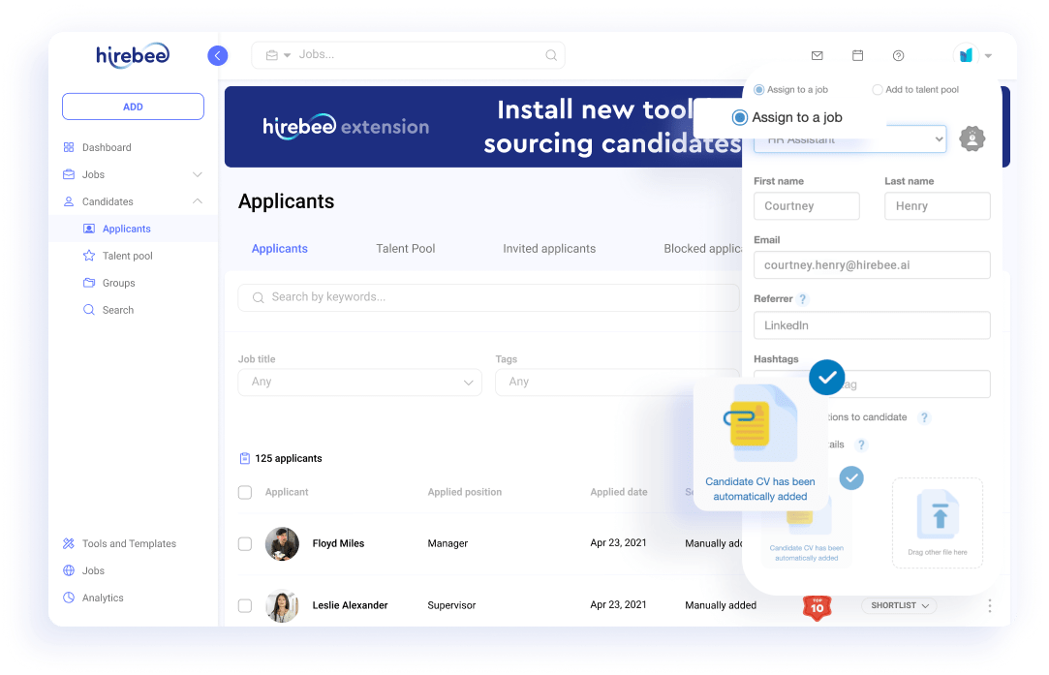Click the Candidate CV document icon in popup
The image size is (1049, 675).
(x=761, y=424)
